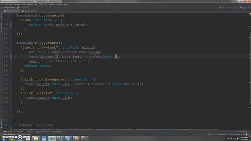251x141 pixels.
Task: Open the VCS menu
Action: pos(45,4)
